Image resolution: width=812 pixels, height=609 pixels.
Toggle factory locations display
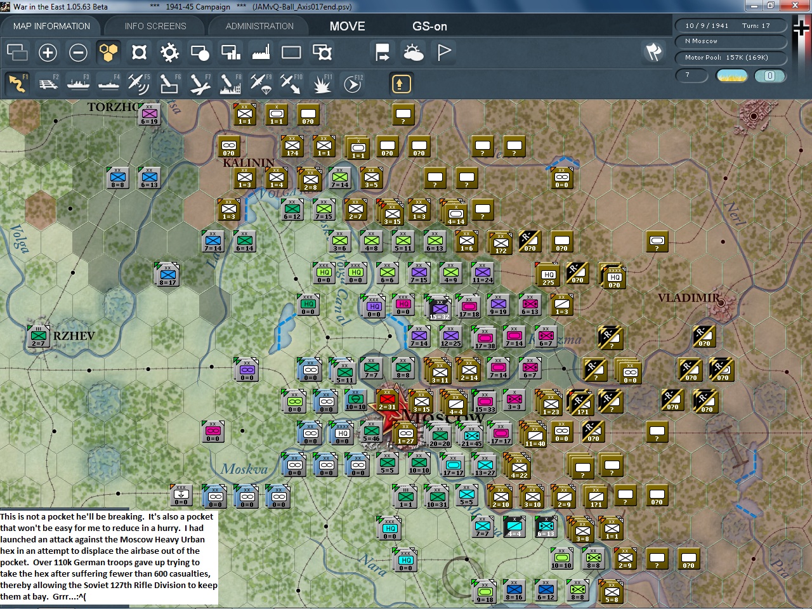(261, 52)
